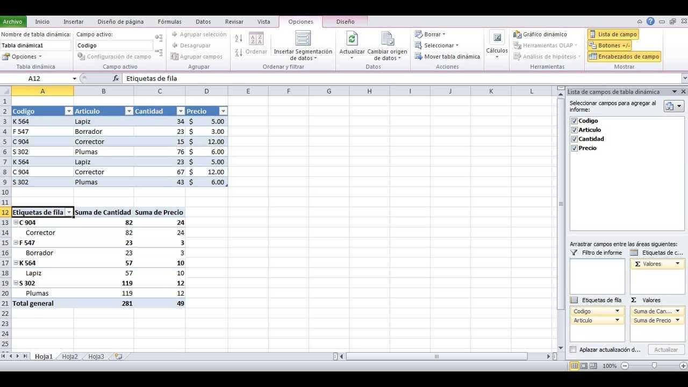Screen dimensions: 688x387
Task: Click the 100% zoom level button
Action: pyautogui.click(x=609, y=365)
